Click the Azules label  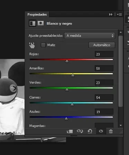[35, 112]
